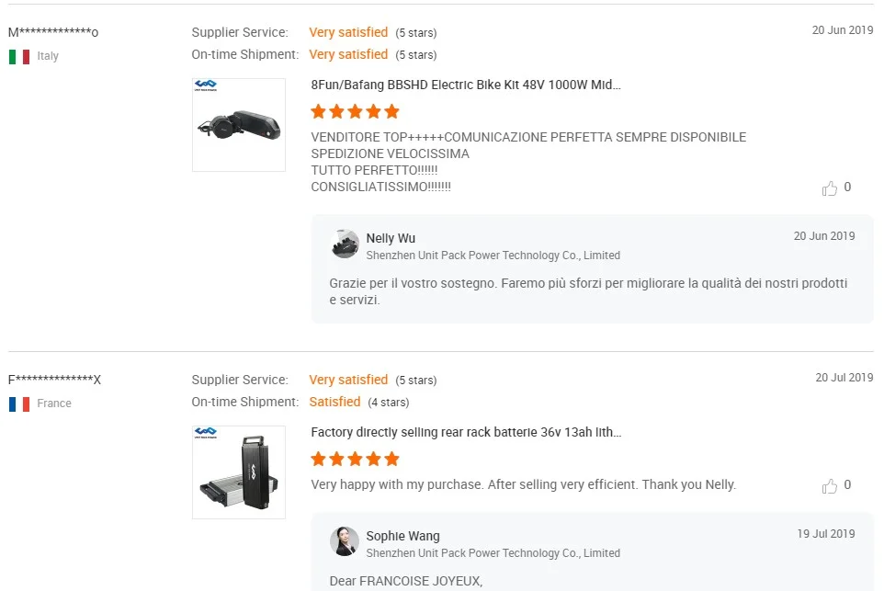This screenshot has width=884, height=591.
Task: Open the rear rack battery product thumbnail
Action: pos(239,472)
